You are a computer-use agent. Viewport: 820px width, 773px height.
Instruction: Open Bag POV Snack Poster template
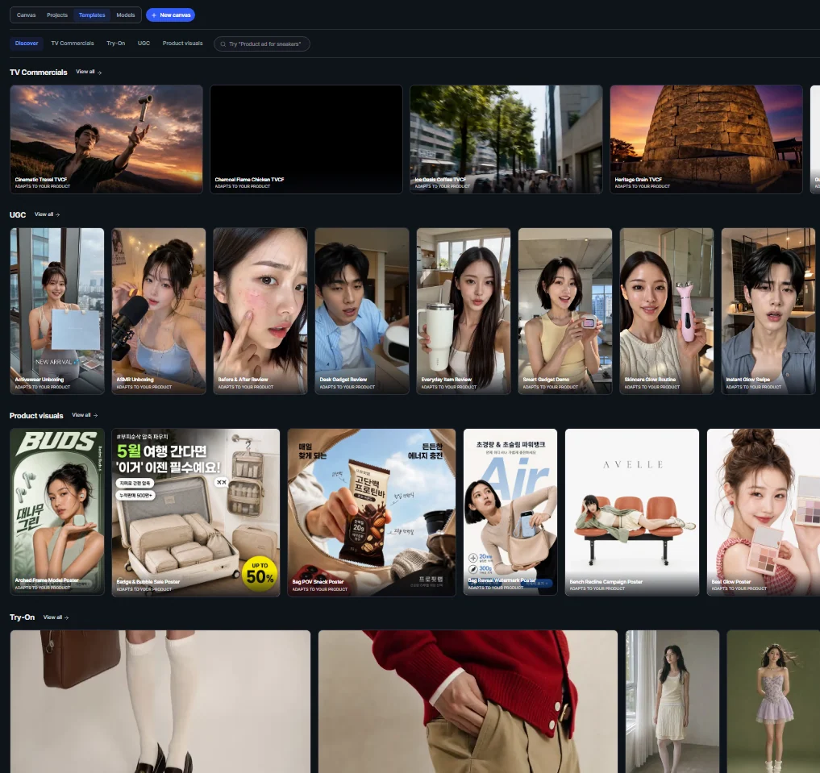point(372,512)
